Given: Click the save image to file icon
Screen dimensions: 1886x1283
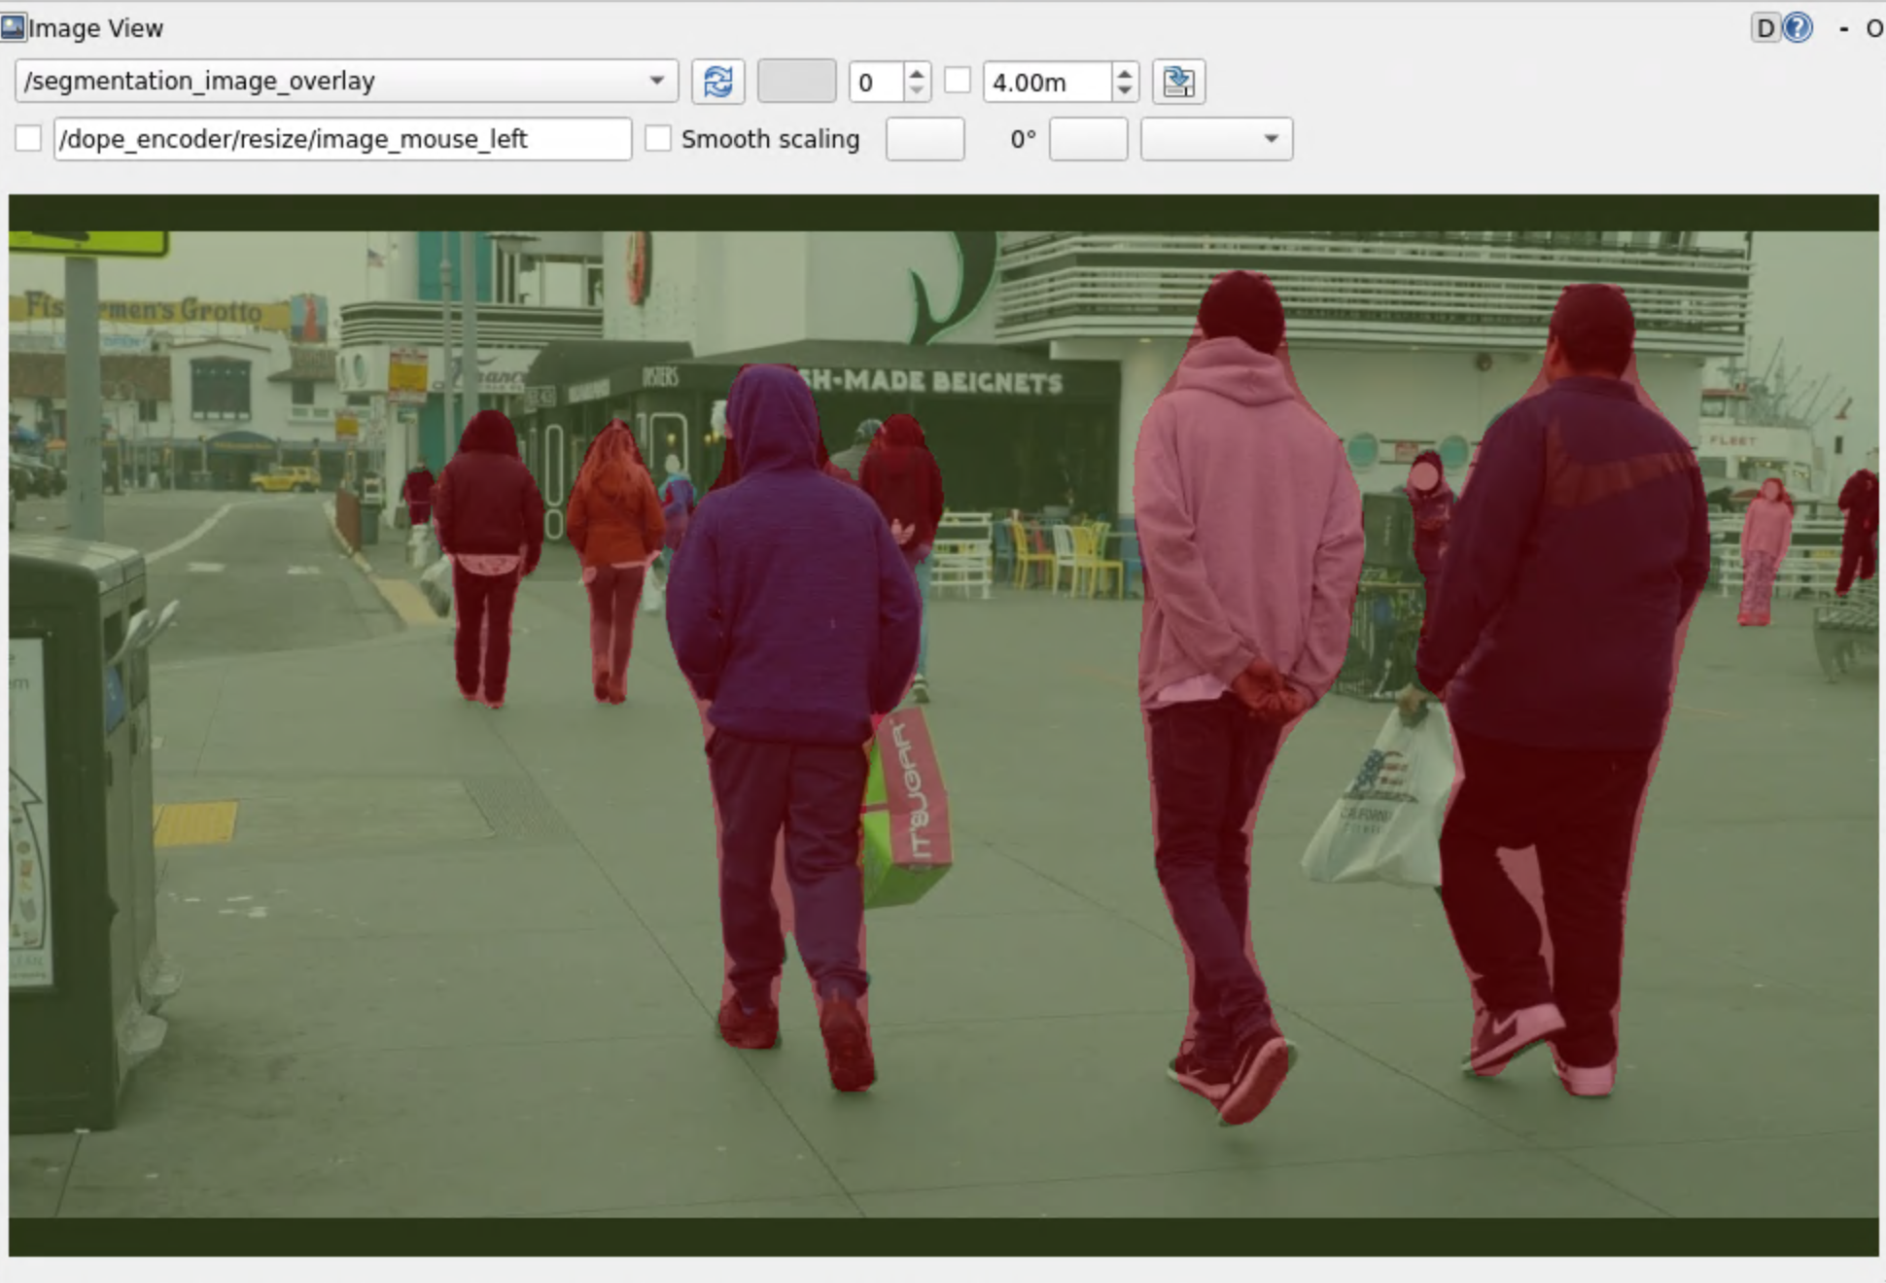Looking at the screenshot, I should 1179,83.
